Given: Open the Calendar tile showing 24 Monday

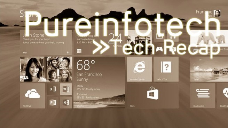Looking at the screenshot, I should tap(99, 42).
